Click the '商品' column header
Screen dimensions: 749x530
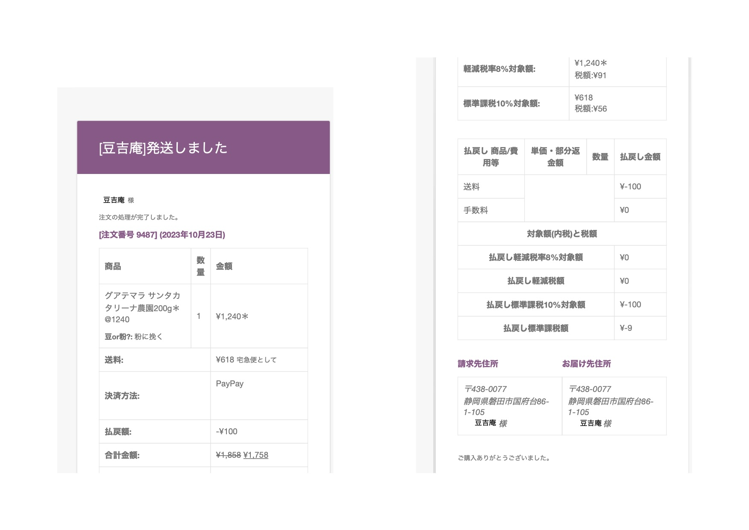[x=113, y=266]
